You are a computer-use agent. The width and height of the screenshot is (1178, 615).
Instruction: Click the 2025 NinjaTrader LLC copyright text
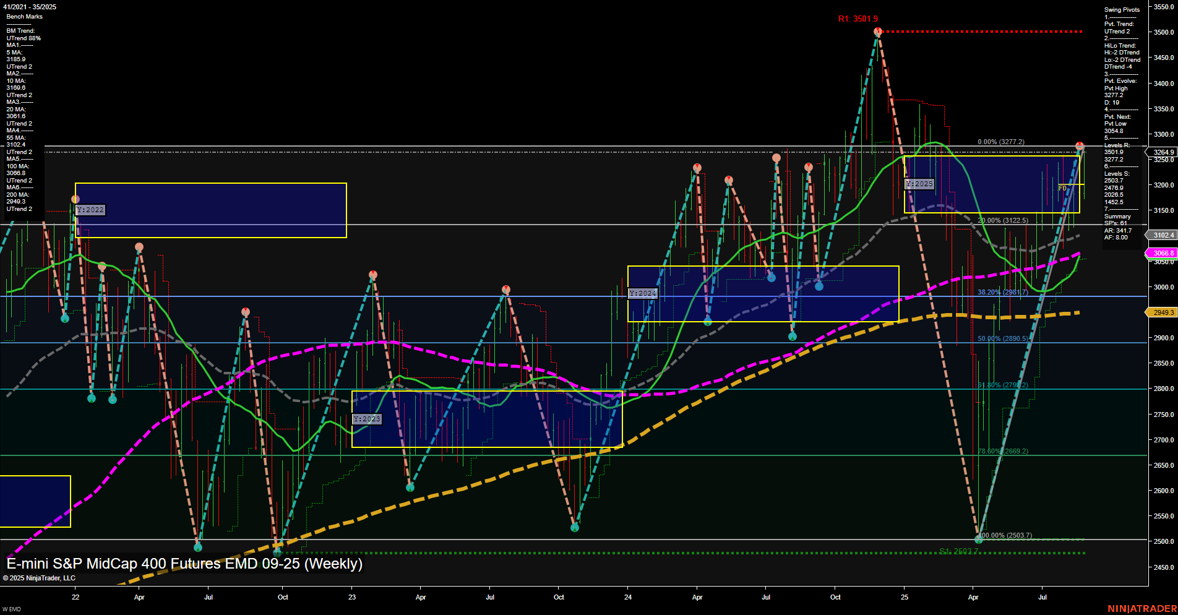pyautogui.click(x=40, y=577)
